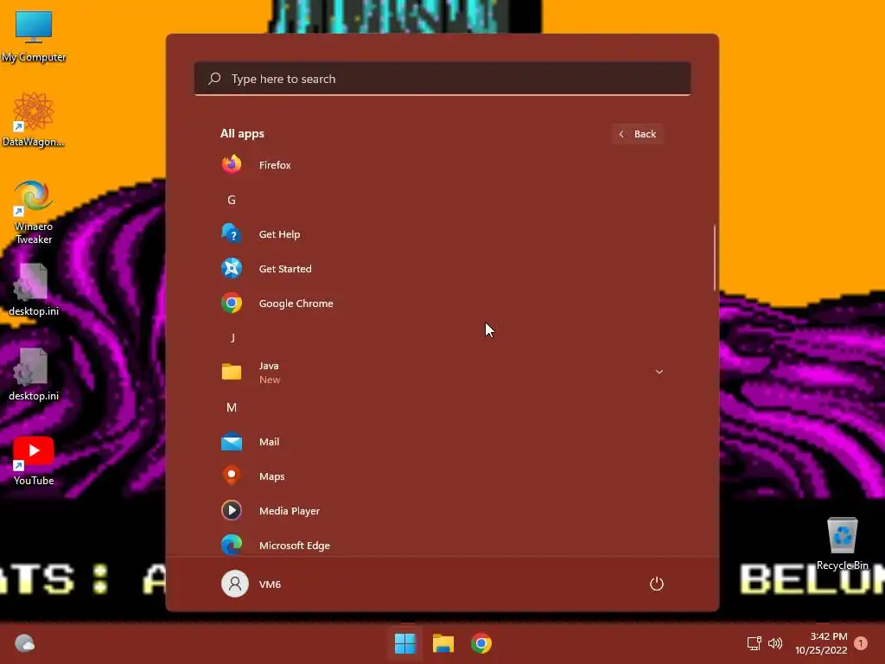Jump to letter M section header
Screen dimensions: 885x664
click(x=232, y=407)
